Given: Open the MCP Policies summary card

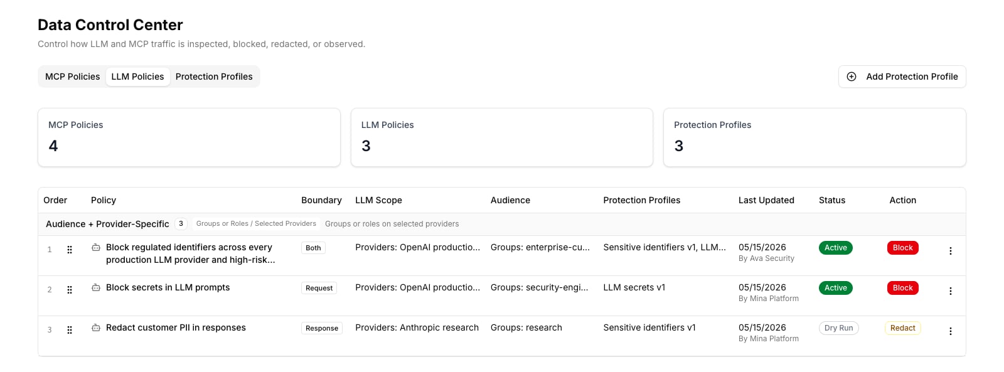Looking at the screenshot, I should point(189,137).
